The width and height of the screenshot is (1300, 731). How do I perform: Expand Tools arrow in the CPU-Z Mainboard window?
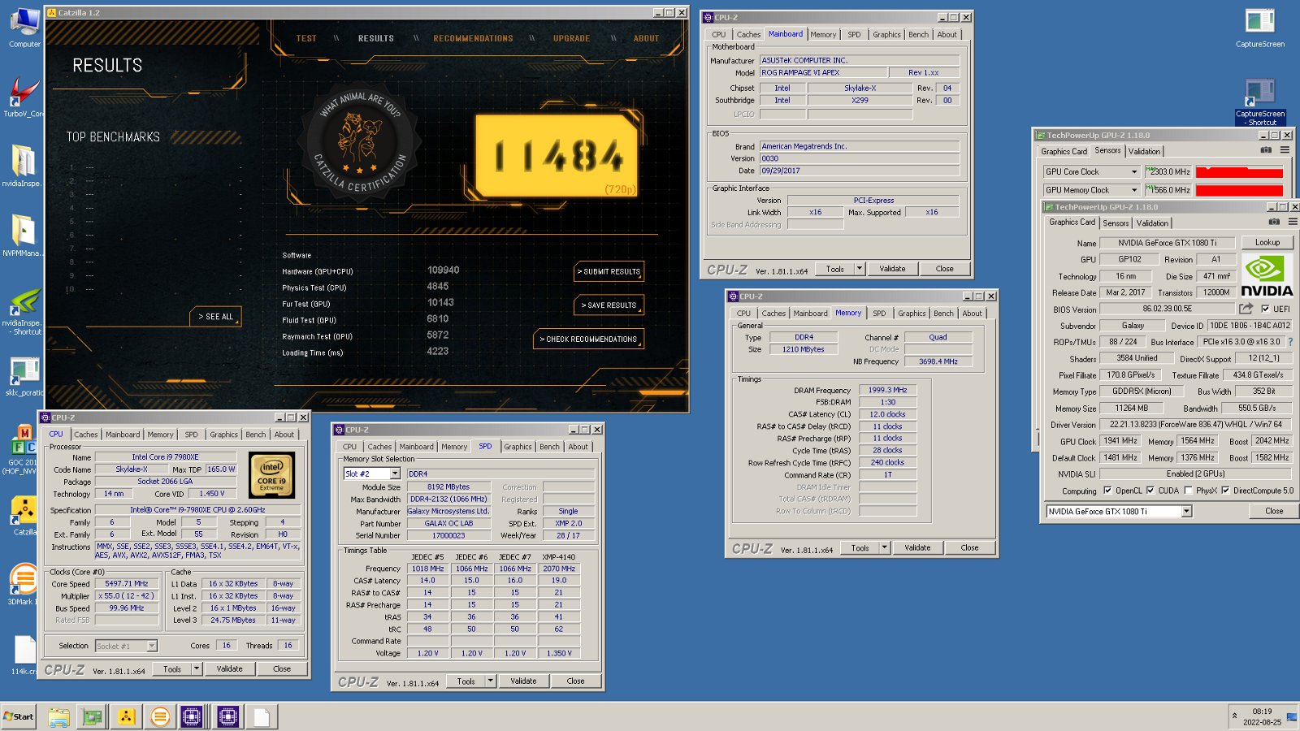point(859,268)
